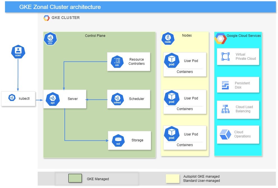Select the green GKE Managed legend swatch
The image size is (278, 188).
tap(75, 178)
